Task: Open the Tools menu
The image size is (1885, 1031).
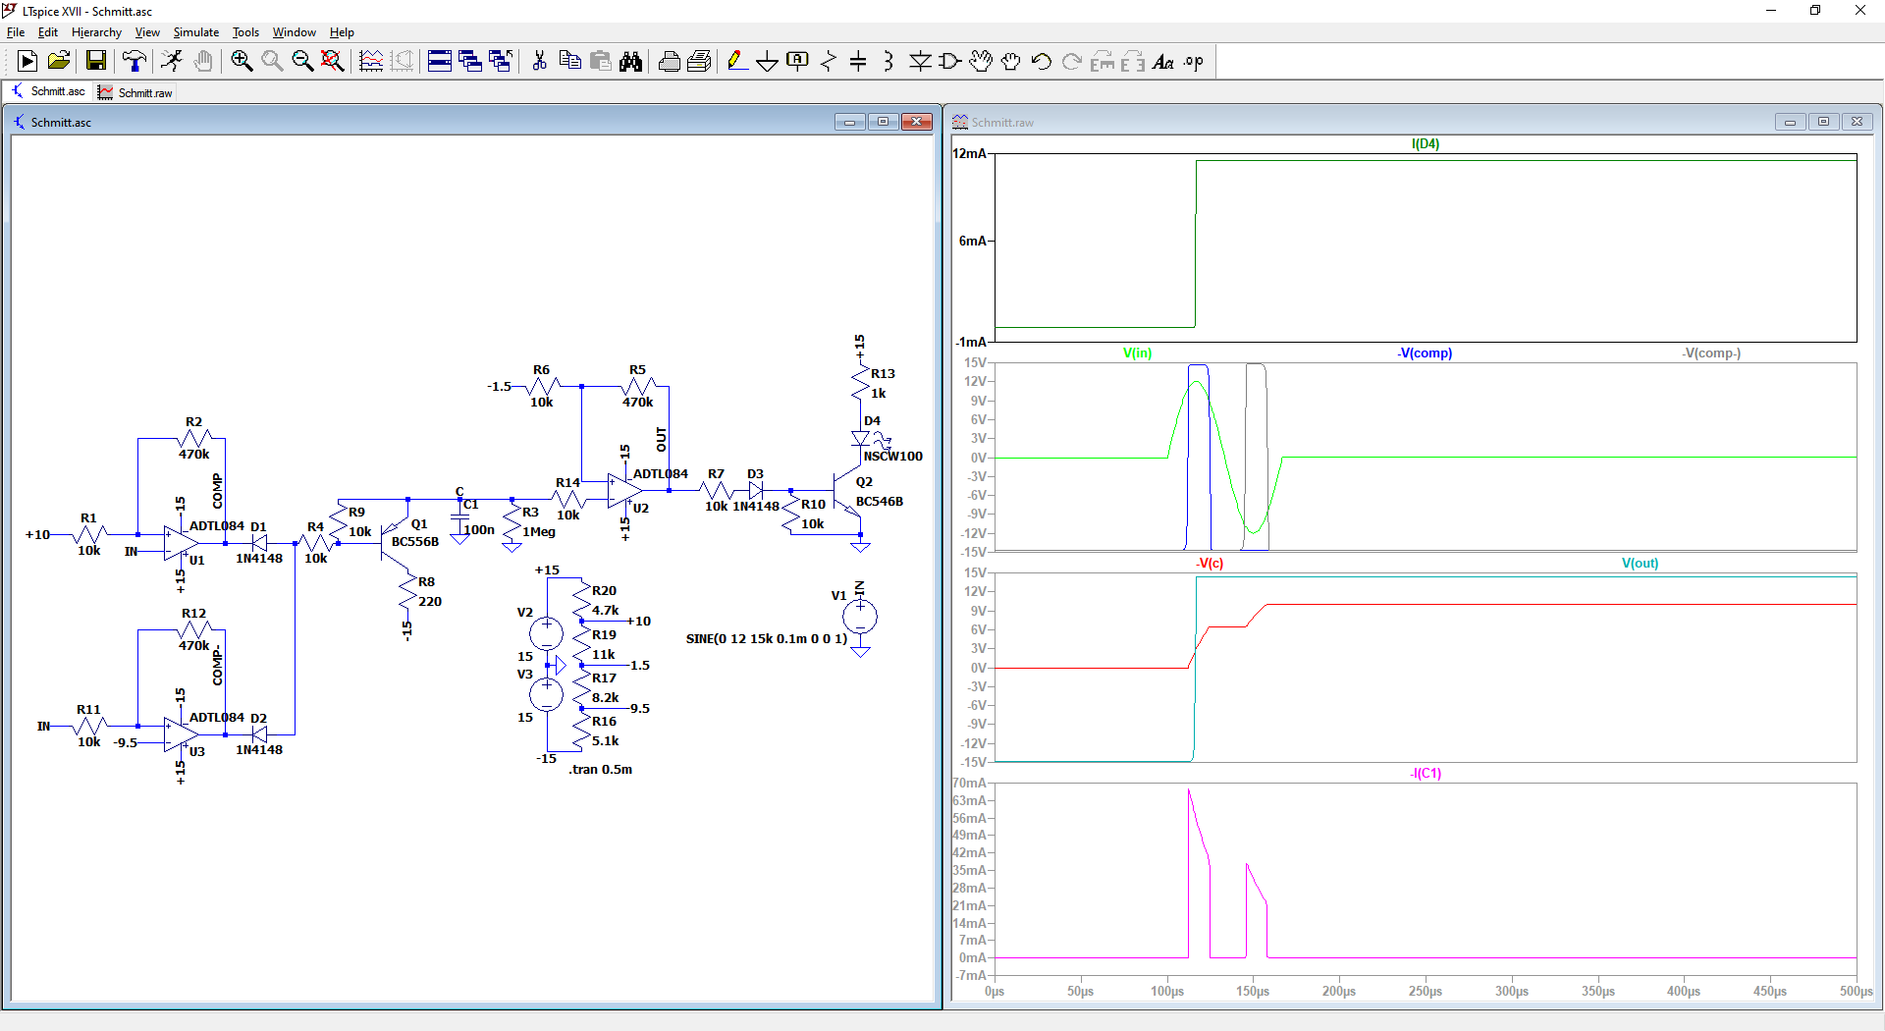Action: point(245,32)
